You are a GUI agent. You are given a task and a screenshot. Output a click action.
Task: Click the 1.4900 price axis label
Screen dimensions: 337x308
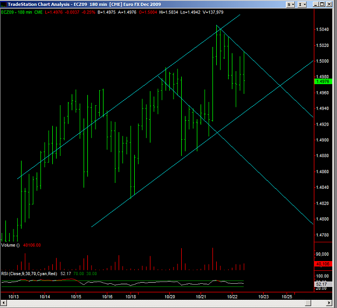[322, 140]
